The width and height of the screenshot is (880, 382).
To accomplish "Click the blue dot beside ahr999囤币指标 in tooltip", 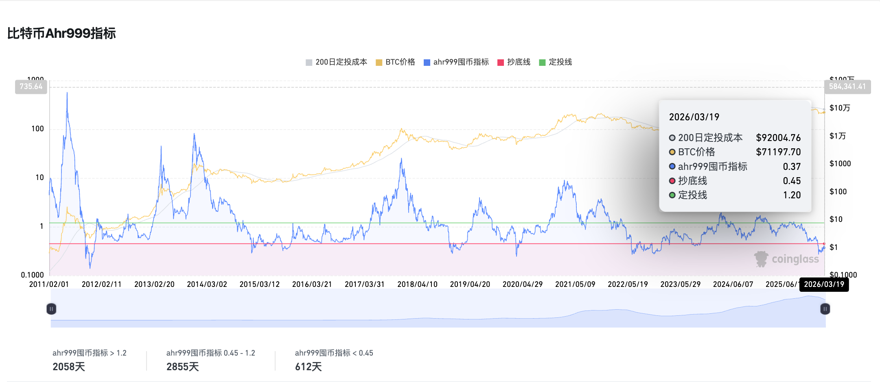I will pos(672,166).
